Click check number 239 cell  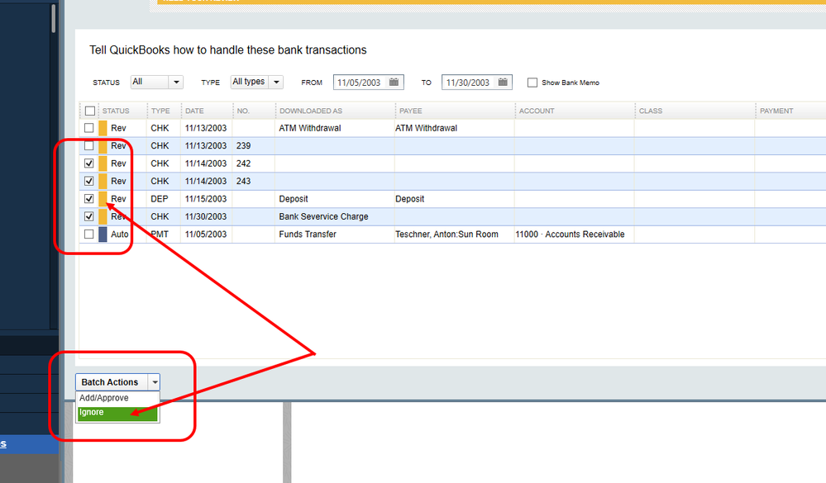[x=254, y=146]
